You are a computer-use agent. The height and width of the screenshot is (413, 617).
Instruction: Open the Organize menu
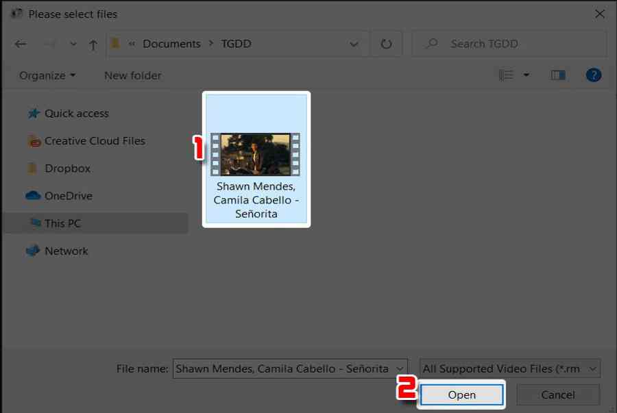pyautogui.click(x=47, y=75)
